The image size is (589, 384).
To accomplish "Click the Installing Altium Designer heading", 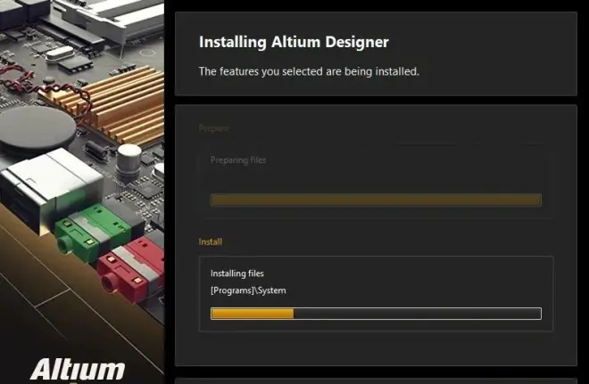I will point(294,42).
